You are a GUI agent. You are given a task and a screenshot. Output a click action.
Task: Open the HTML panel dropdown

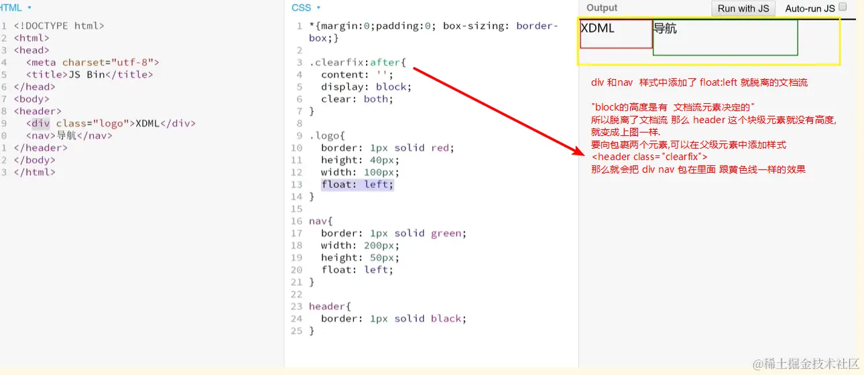tap(15, 7)
